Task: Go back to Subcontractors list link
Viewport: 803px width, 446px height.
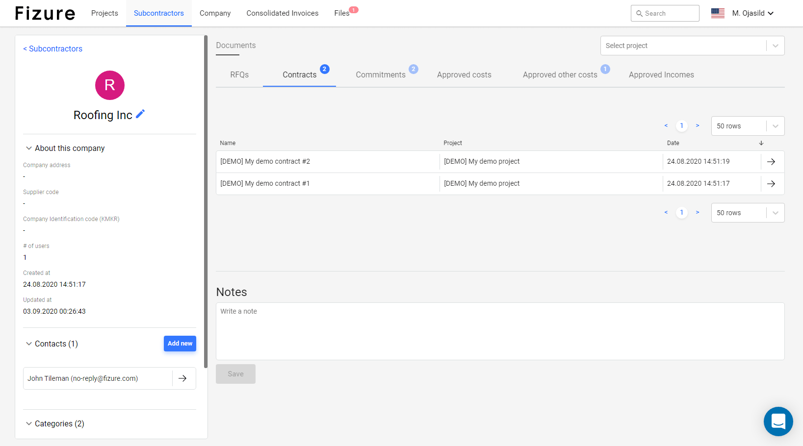Action: point(53,49)
